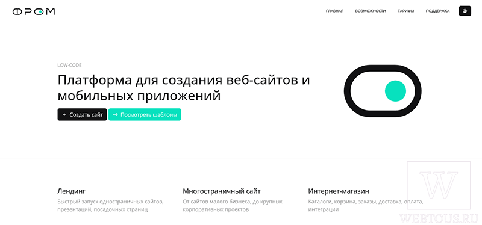The image size is (482, 225).
Task: Open the user account icon button
Action: point(465,11)
